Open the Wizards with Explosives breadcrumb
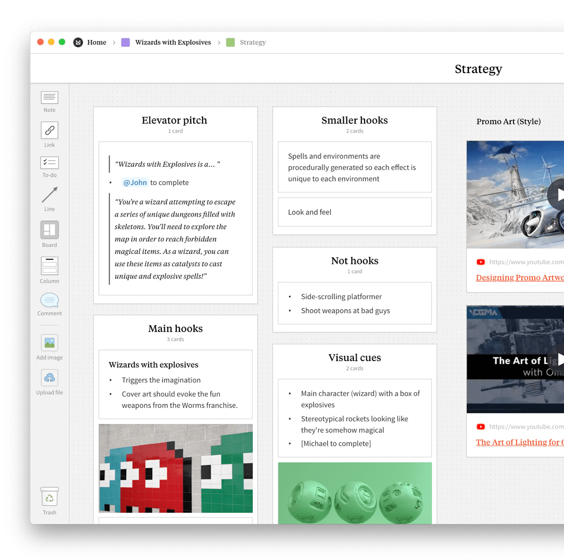 173,42
